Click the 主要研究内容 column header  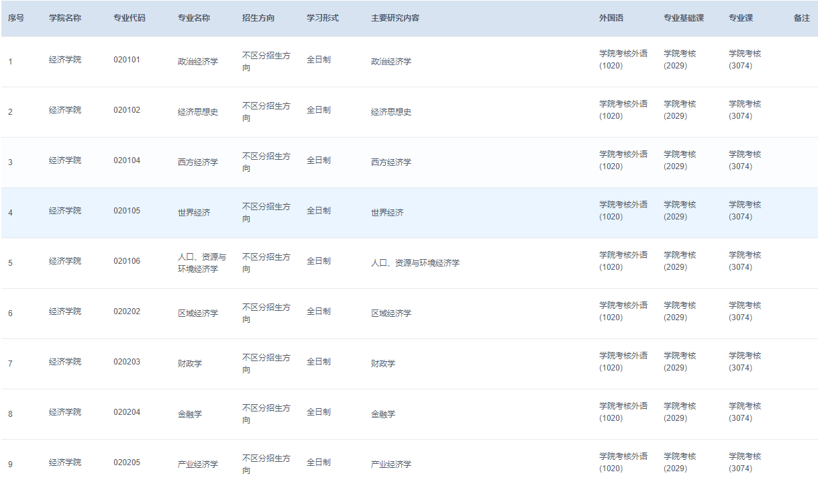(x=395, y=18)
